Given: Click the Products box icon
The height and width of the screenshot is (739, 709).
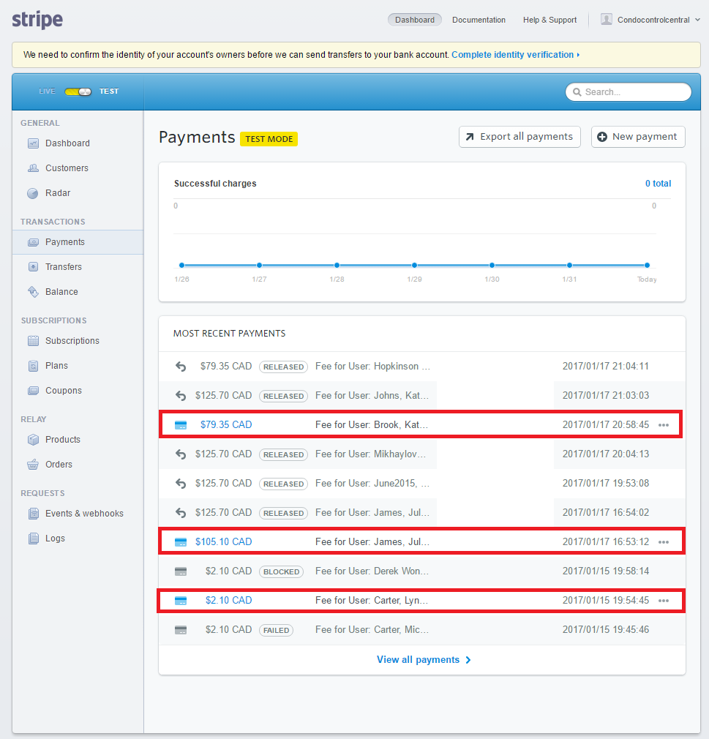Looking at the screenshot, I should click(33, 440).
